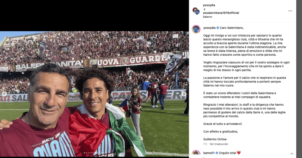Click the verified badge beside kamo01
The image size is (302, 158).
[x=217, y=153]
